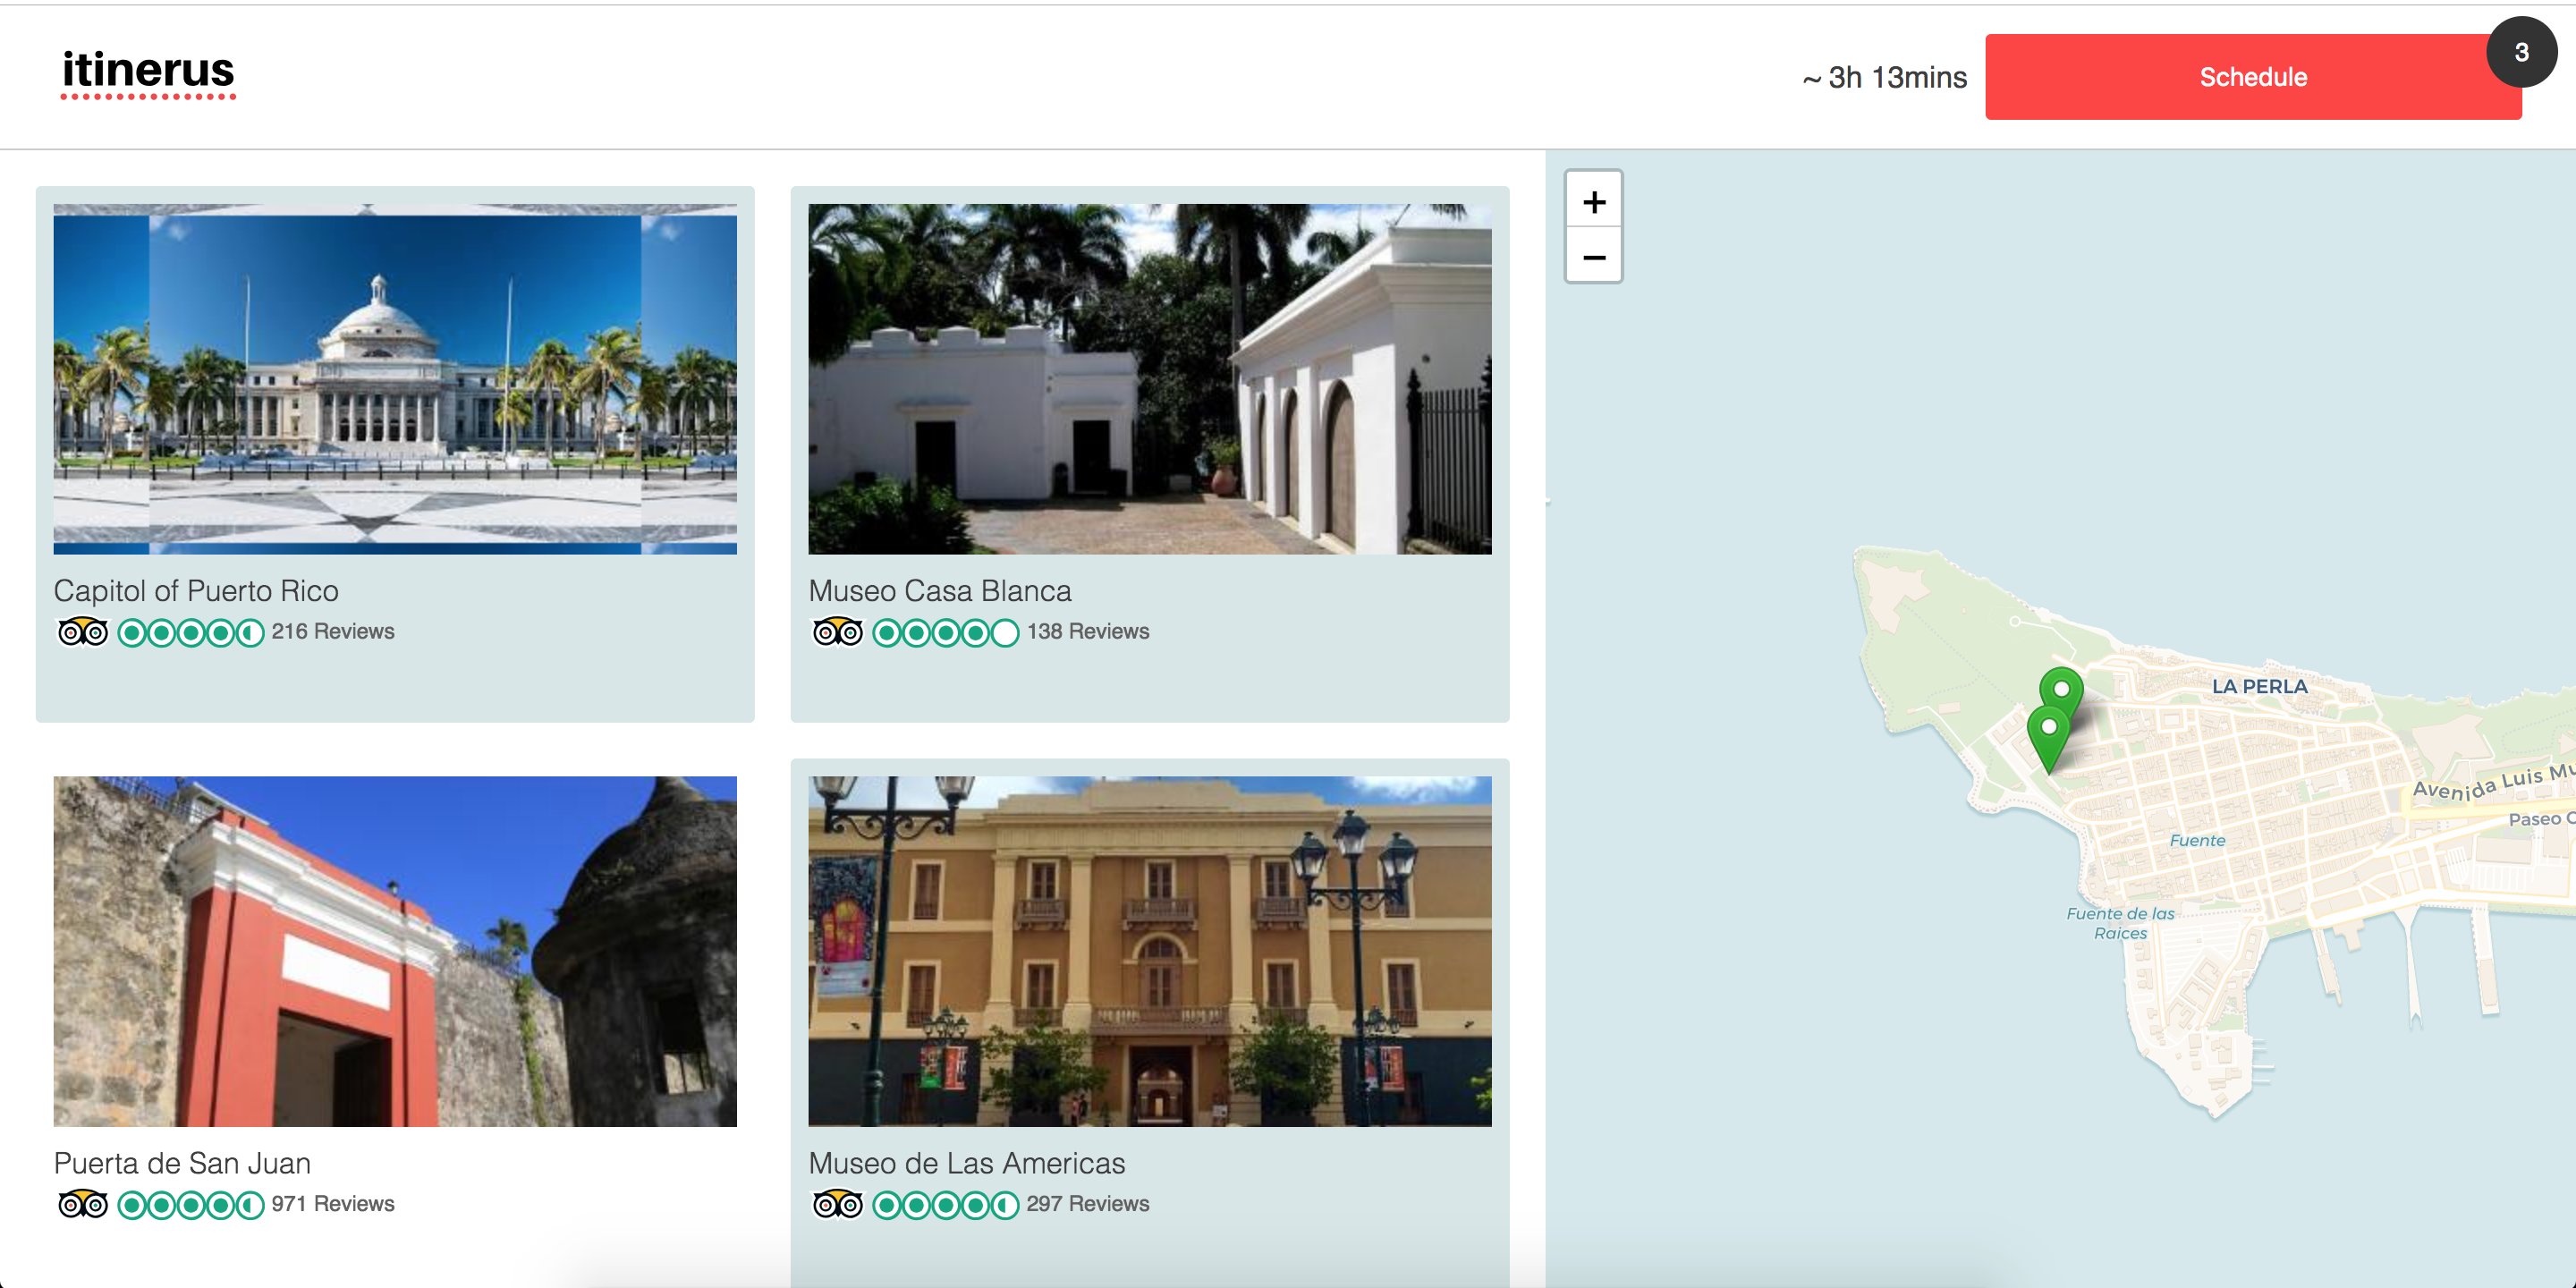Click TripAdvisor owl icon under Museo de Las Americas
This screenshot has width=2576, height=1288.
(837, 1204)
